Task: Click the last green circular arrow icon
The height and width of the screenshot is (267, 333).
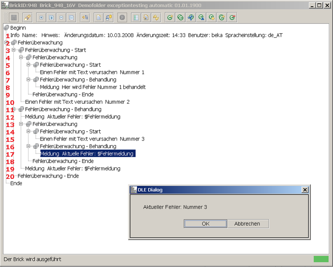Action: (x=232, y=17)
